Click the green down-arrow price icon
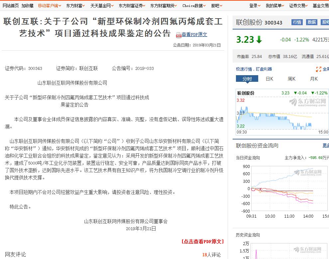 point(259,39)
